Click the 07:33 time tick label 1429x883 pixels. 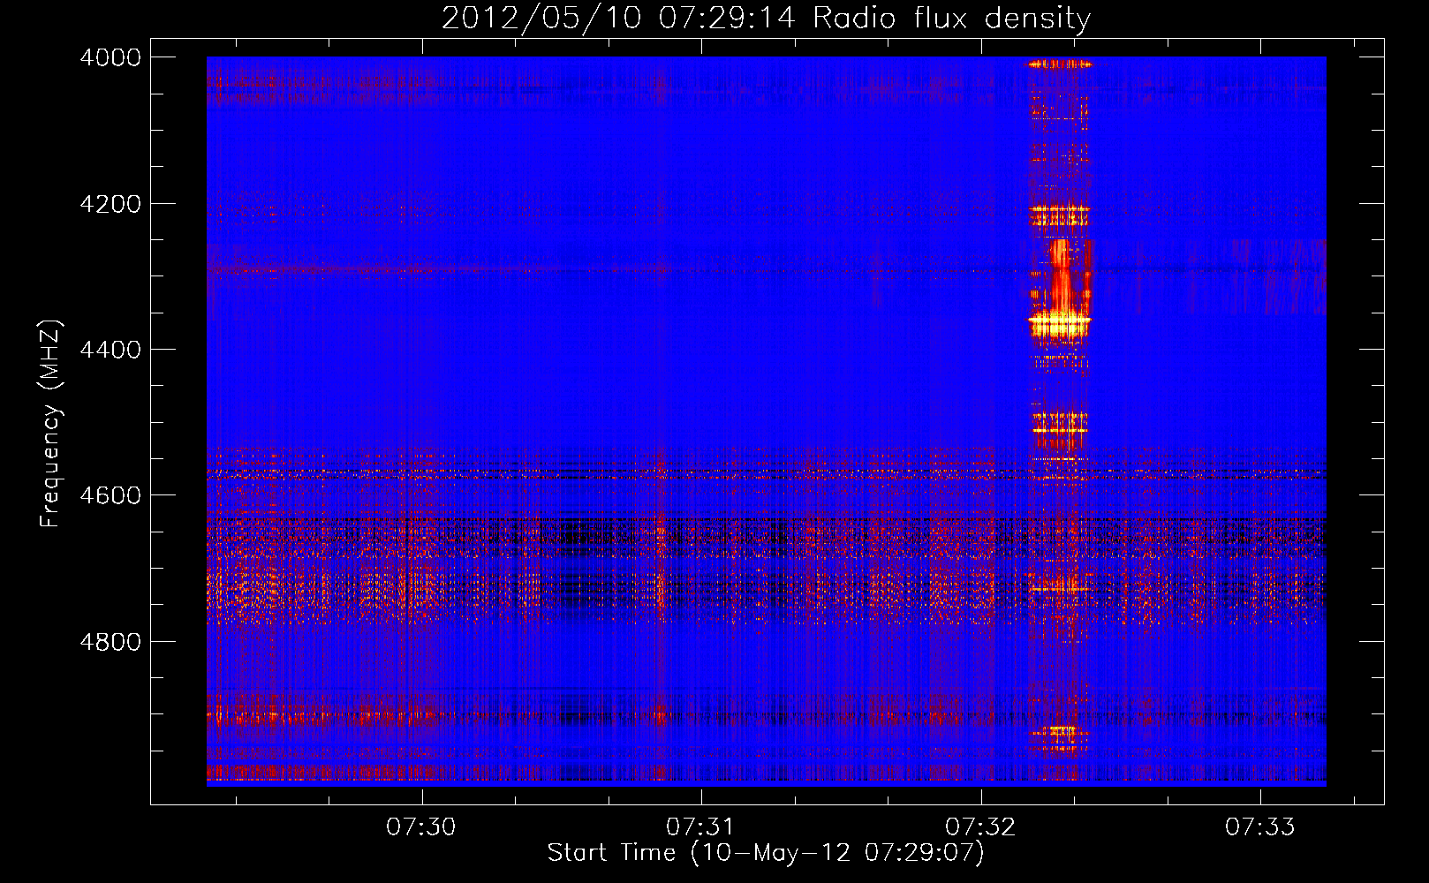[1259, 826]
